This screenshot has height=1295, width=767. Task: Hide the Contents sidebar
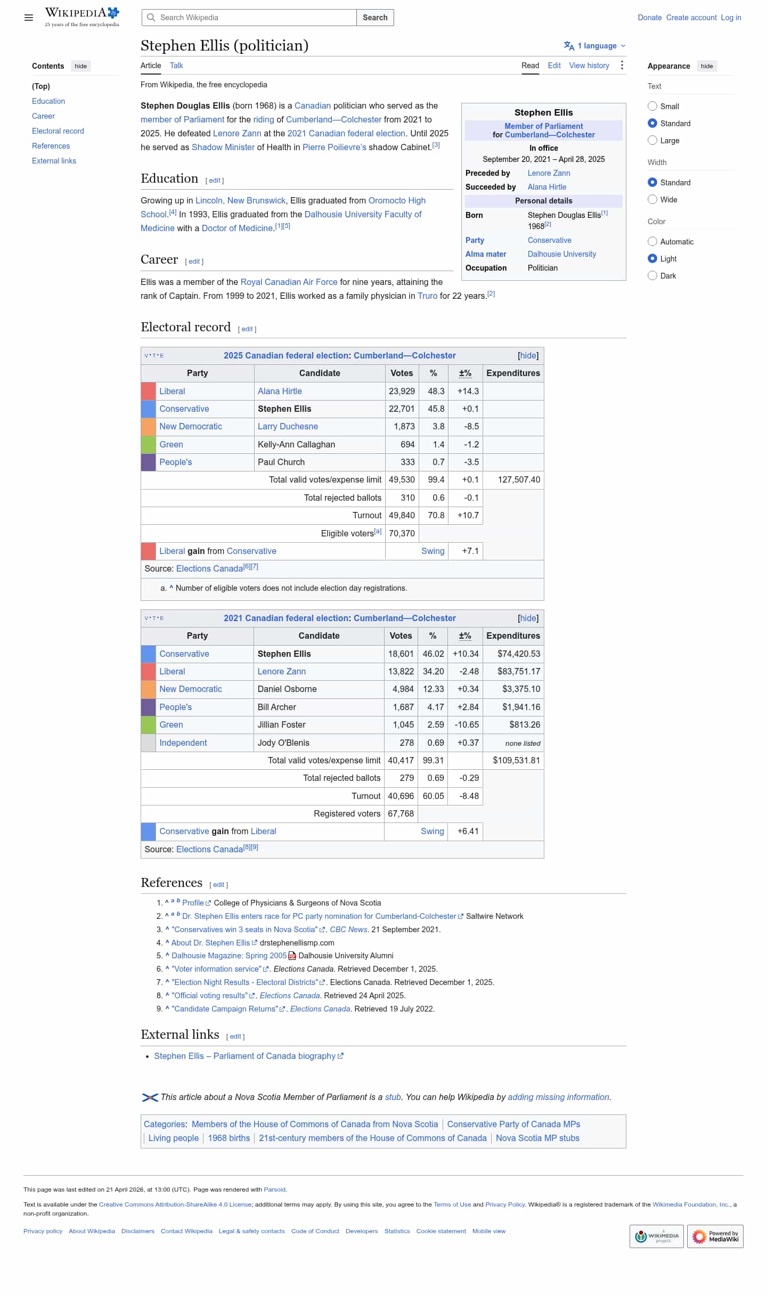81,66
